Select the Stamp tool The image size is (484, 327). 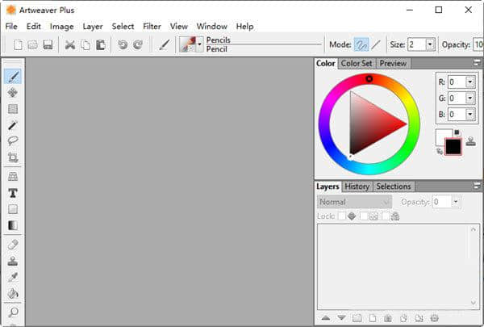[x=13, y=261]
